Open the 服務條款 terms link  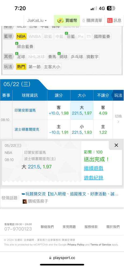pos(91,227)
